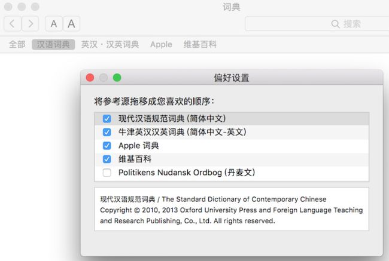Disable the 维基百科 source checkbox
389x261 pixels.
107,159
